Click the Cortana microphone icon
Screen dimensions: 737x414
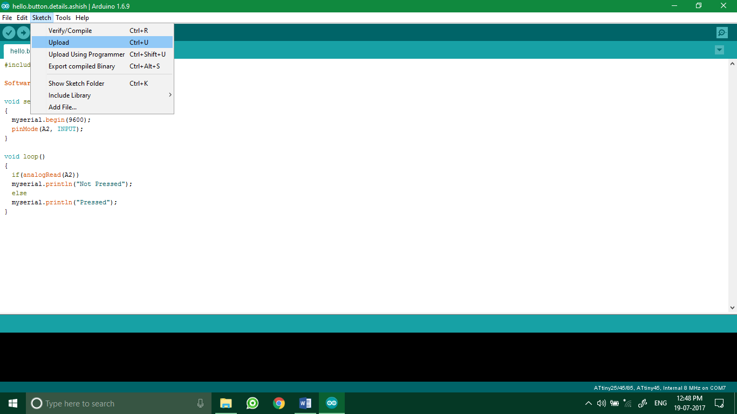point(201,403)
